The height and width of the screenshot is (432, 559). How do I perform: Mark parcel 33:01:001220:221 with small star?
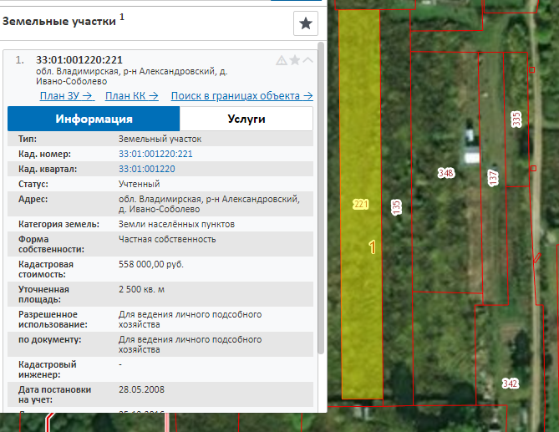(295, 60)
